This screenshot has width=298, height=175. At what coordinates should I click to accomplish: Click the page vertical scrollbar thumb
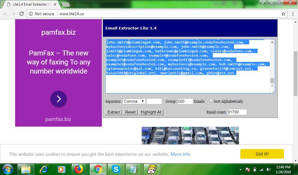295,73
